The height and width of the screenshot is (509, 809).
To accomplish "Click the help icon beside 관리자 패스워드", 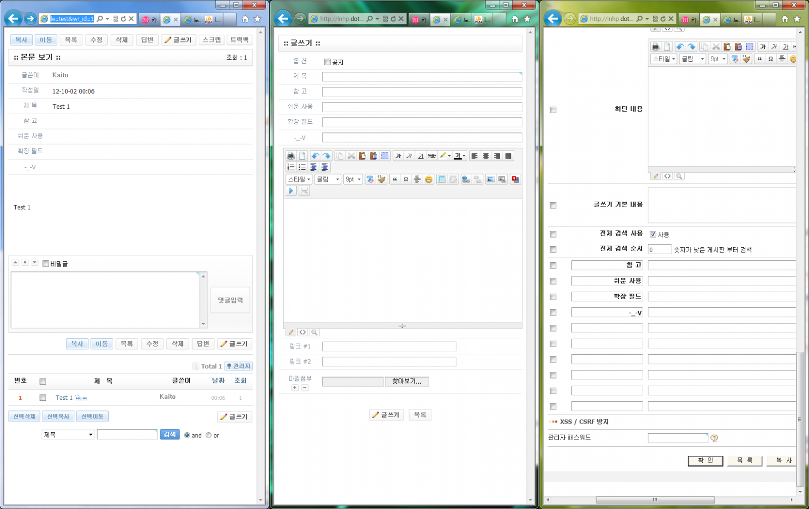I will click(714, 438).
